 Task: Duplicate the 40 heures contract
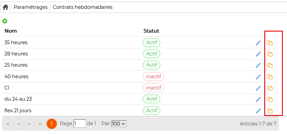point(270,77)
